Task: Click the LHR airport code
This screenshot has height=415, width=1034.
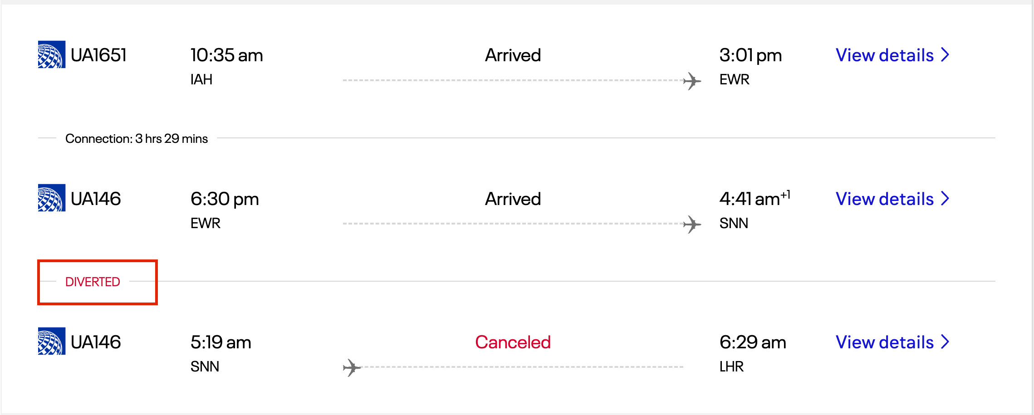Action: (x=731, y=366)
